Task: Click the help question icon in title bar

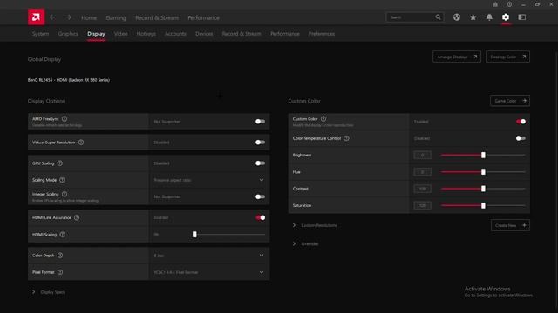Action: [x=509, y=4]
